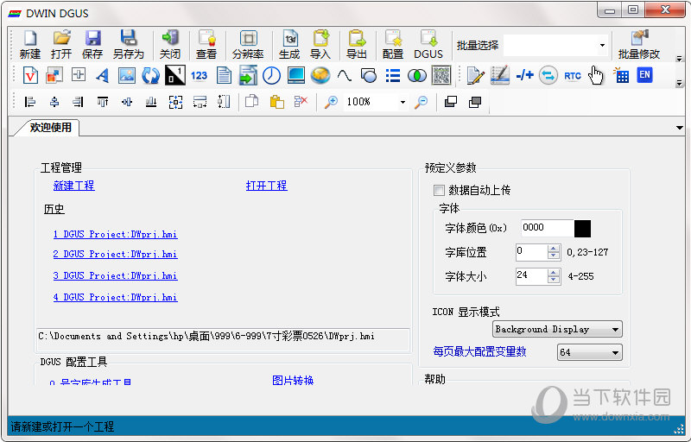Viewport: 691px width, 442px height.
Task: Click the DGUS download toolbar icon
Action: coord(428,45)
